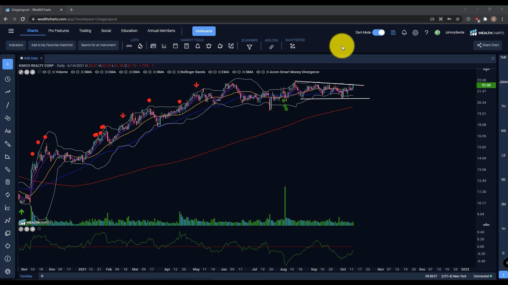The height and width of the screenshot is (285, 508).
Task: Switch to the Charts tab
Action: pyautogui.click(x=33, y=31)
